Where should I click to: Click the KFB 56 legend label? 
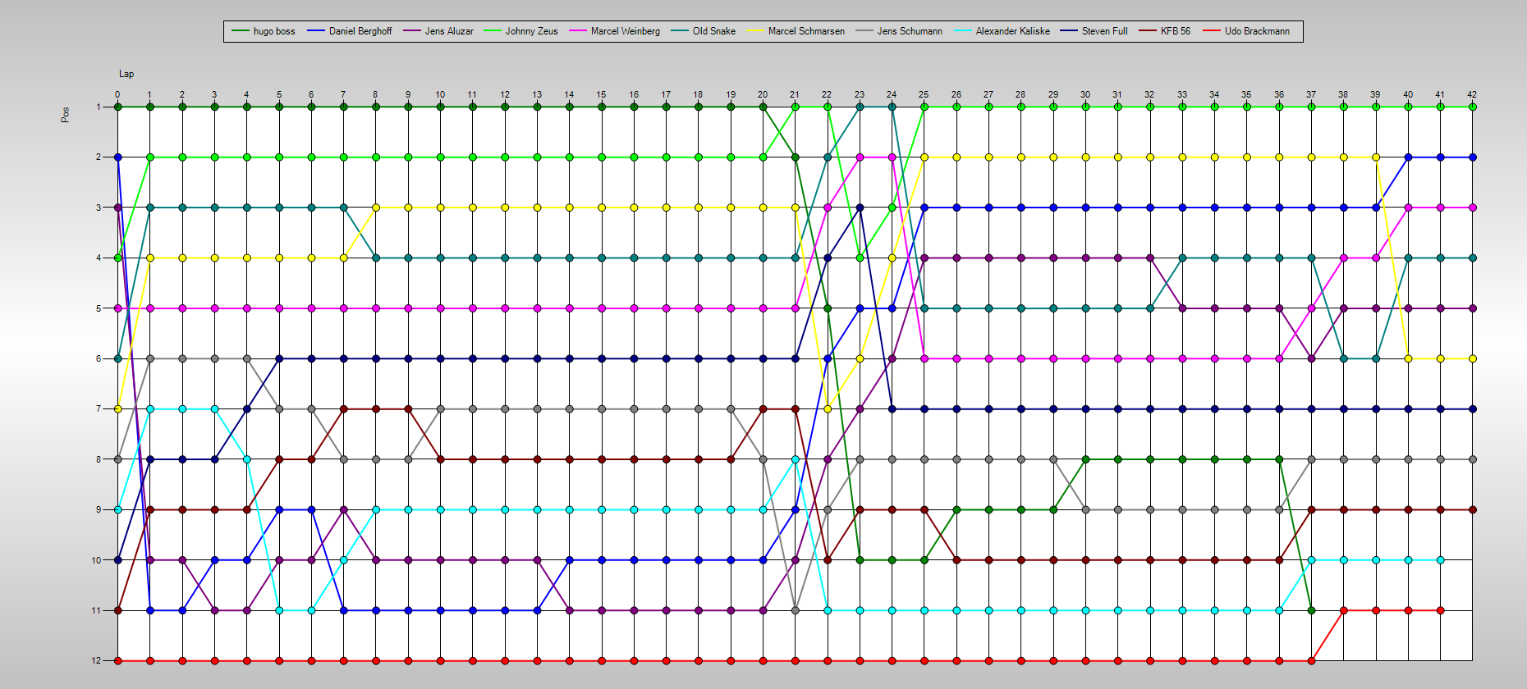coord(1176,31)
